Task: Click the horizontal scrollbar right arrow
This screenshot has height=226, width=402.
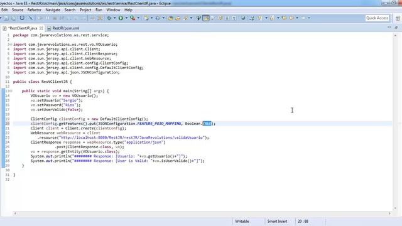Action: 389,213
